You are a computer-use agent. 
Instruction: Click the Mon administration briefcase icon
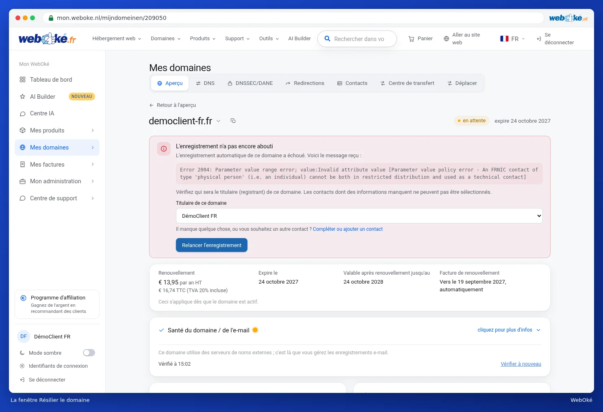click(22, 181)
